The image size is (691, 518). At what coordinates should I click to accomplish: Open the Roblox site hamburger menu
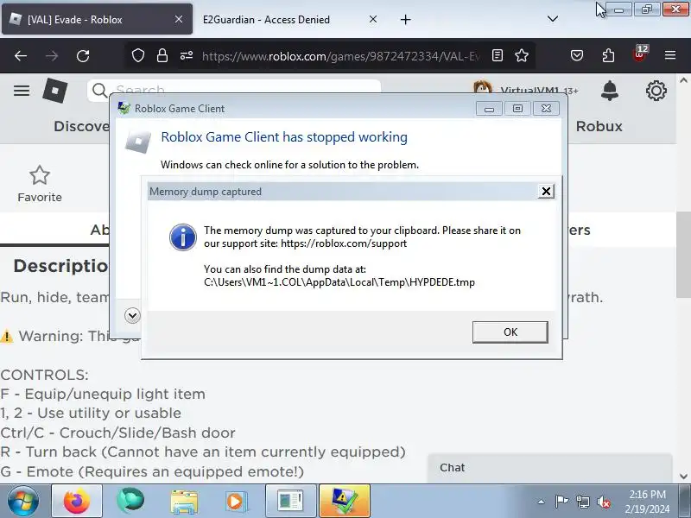coord(22,91)
